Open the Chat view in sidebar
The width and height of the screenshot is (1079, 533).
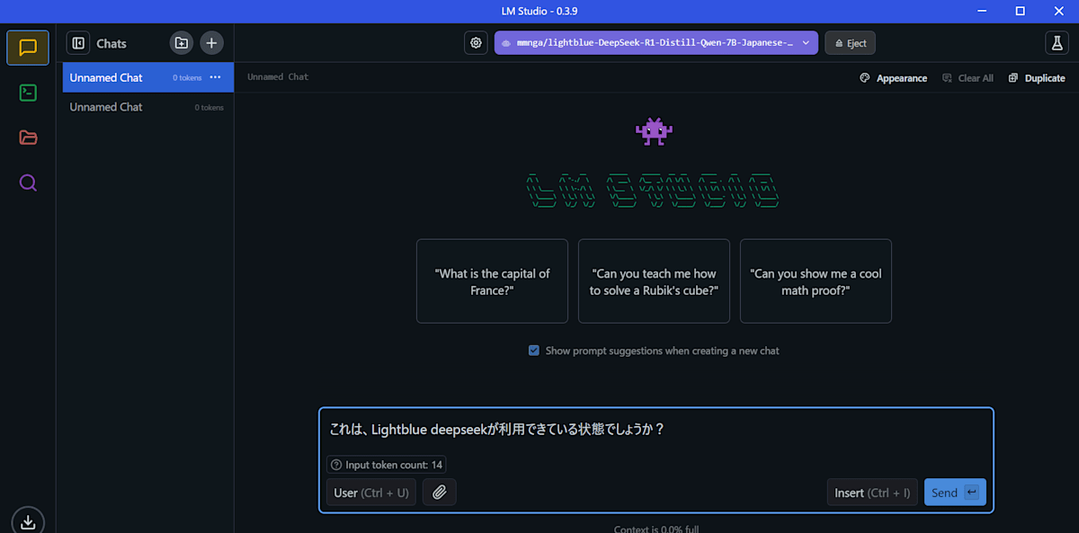click(x=28, y=48)
